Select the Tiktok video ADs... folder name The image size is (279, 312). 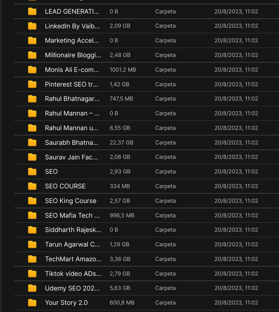coord(73,274)
